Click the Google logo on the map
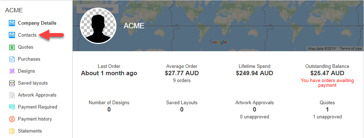 [x=218, y=42]
